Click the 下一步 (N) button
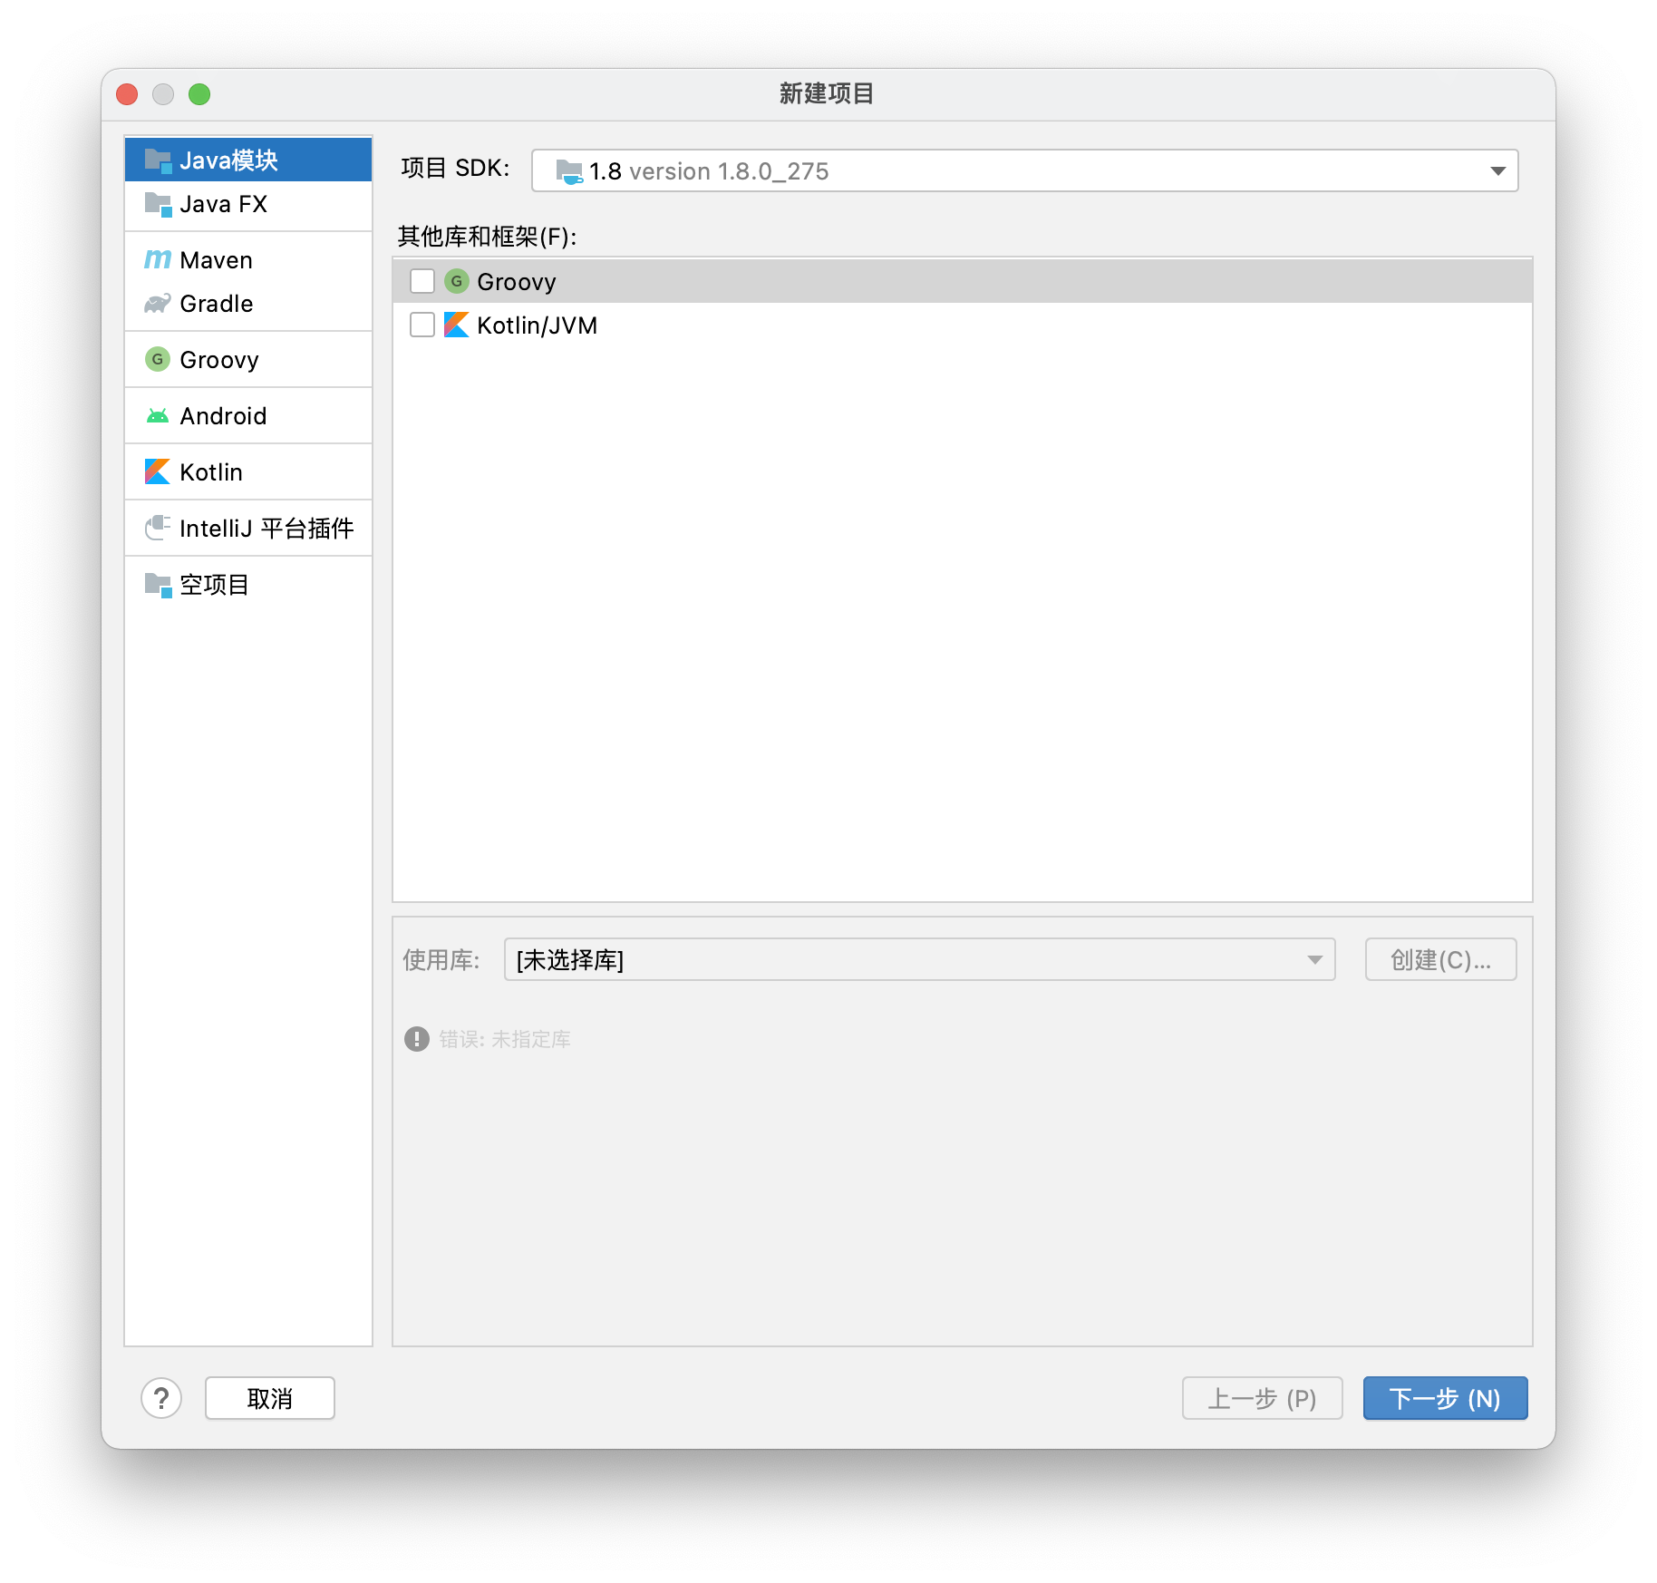 tap(1445, 1398)
